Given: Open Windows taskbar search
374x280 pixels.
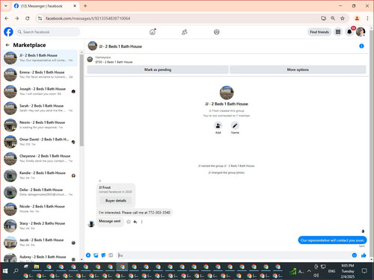Looking at the screenshot, I should pyautogui.click(x=16, y=271).
